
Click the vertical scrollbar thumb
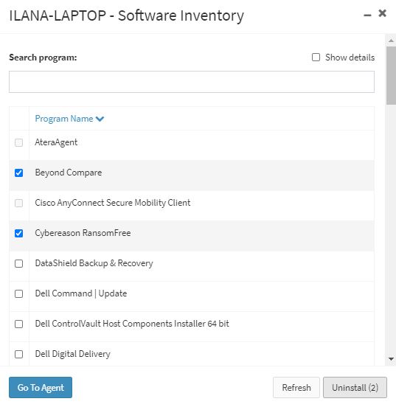pos(391,75)
